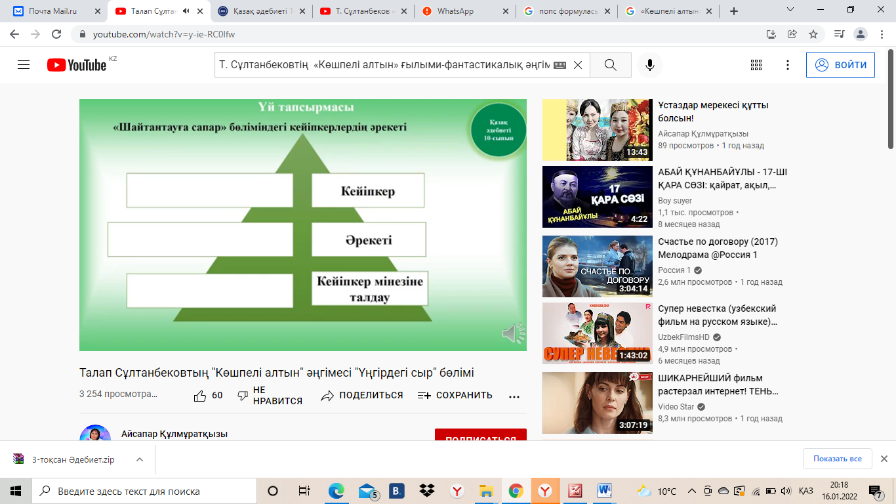Switch to the попс формуласы tab

[x=567, y=11]
